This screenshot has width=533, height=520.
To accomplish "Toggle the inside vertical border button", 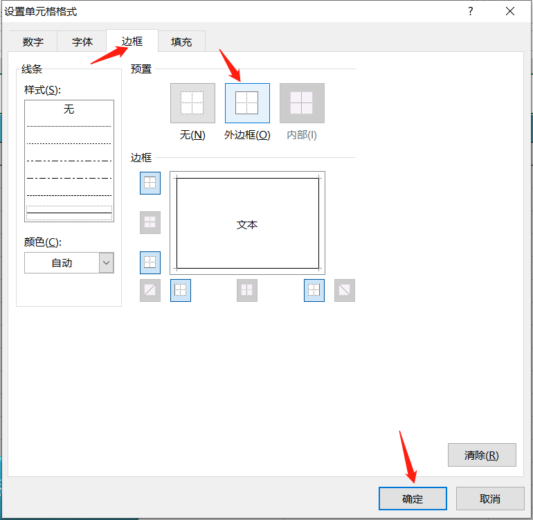I will tap(247, 290).
